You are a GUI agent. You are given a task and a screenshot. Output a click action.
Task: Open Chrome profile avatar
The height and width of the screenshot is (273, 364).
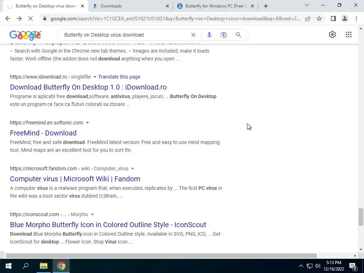pos(345,18)
